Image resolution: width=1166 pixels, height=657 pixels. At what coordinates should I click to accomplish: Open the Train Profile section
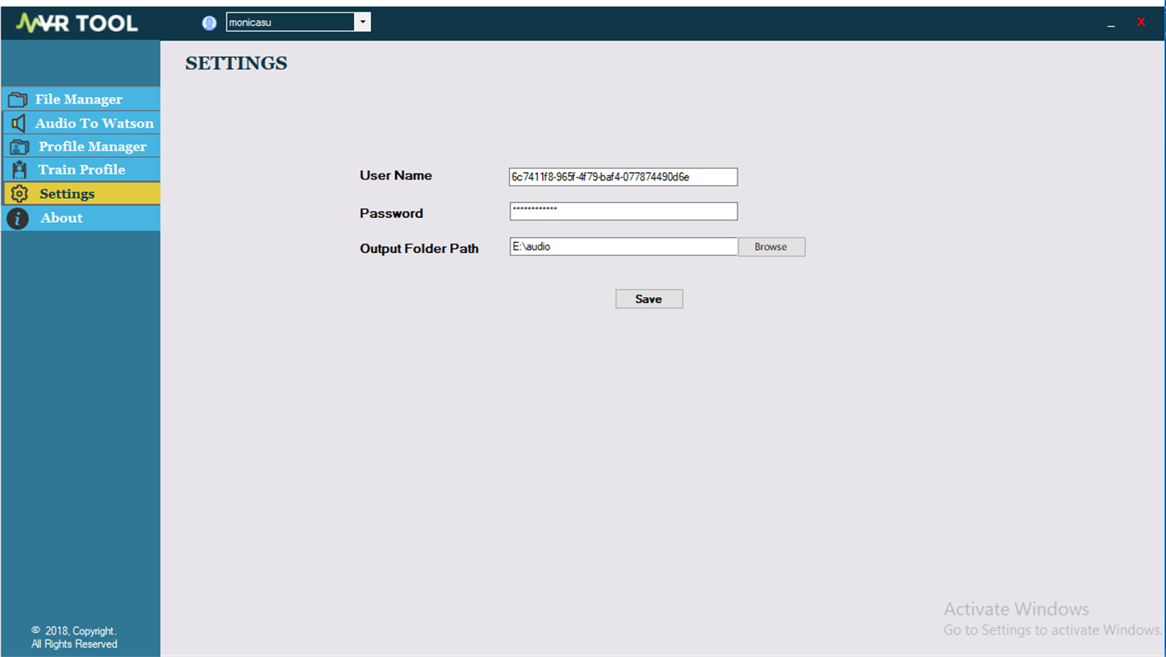pos(81,168)
